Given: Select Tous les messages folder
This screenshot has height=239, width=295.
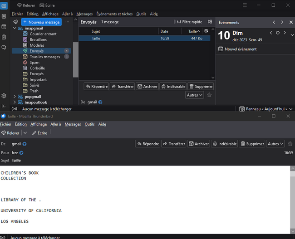Looking at the screenshot, I should click(41, 57).
